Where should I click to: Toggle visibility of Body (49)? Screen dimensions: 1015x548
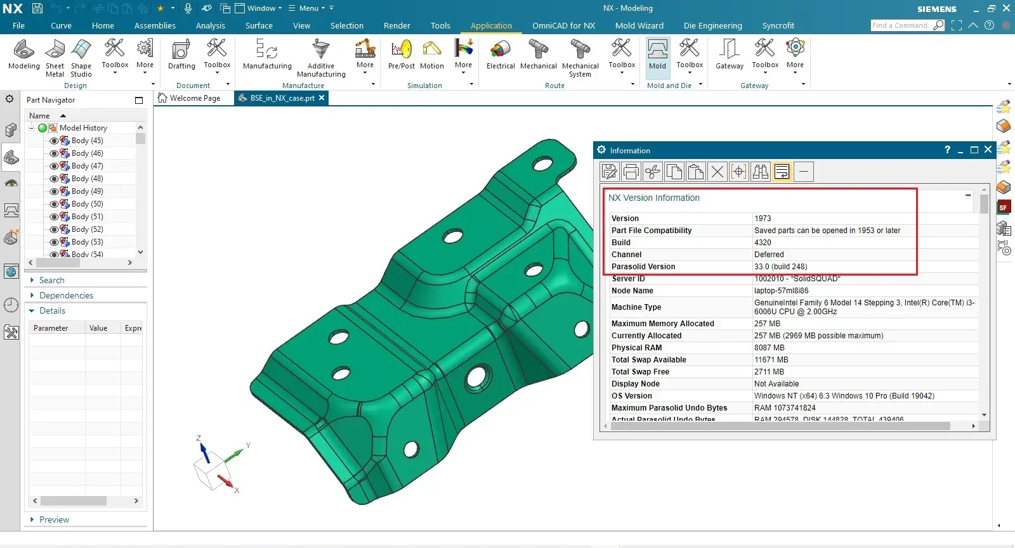tap(54, 191)
